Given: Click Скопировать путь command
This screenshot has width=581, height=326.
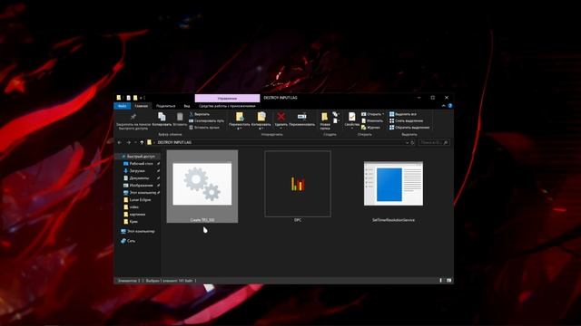Looking at the screenshot, I should (x=206, y=120).
